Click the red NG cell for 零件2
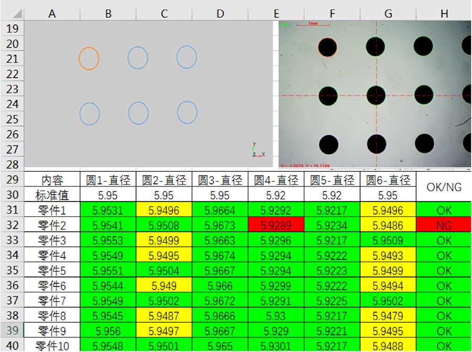 coord(444,225)
